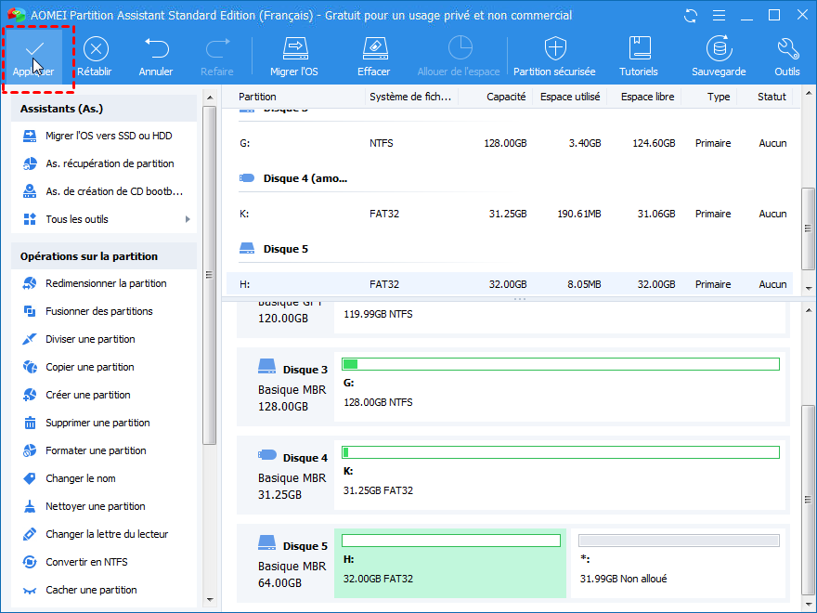The height and width of the screenshot is (613, 817).
Task: Click Fusionner des partitions
Action: 98,311
